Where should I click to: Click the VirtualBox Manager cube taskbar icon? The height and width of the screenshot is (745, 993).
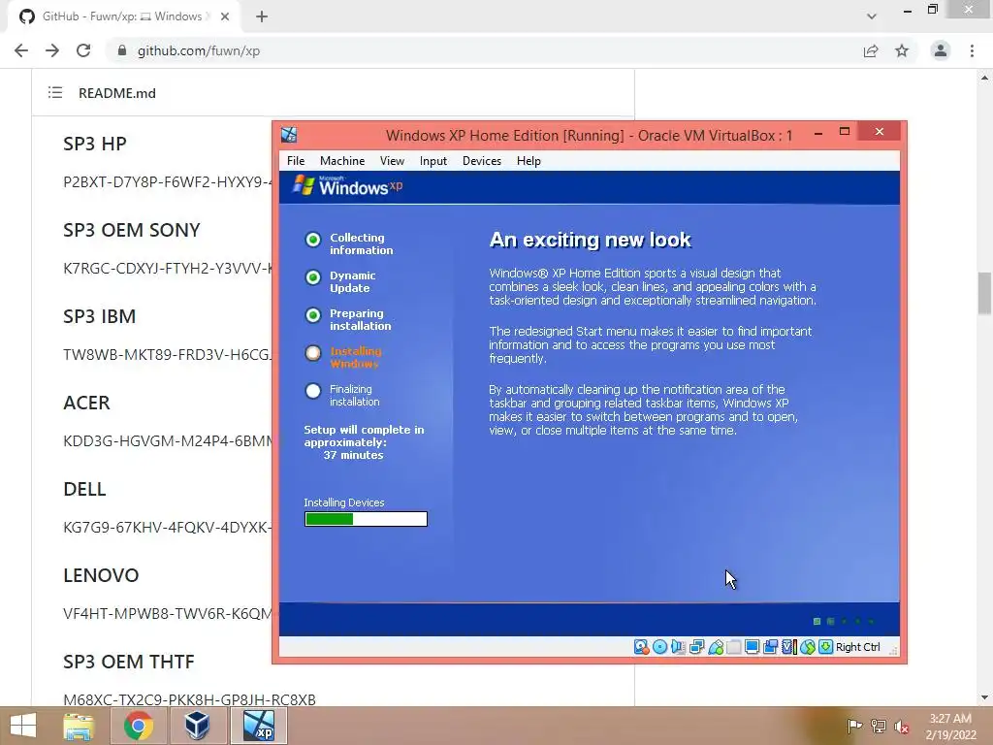[197, 726]
